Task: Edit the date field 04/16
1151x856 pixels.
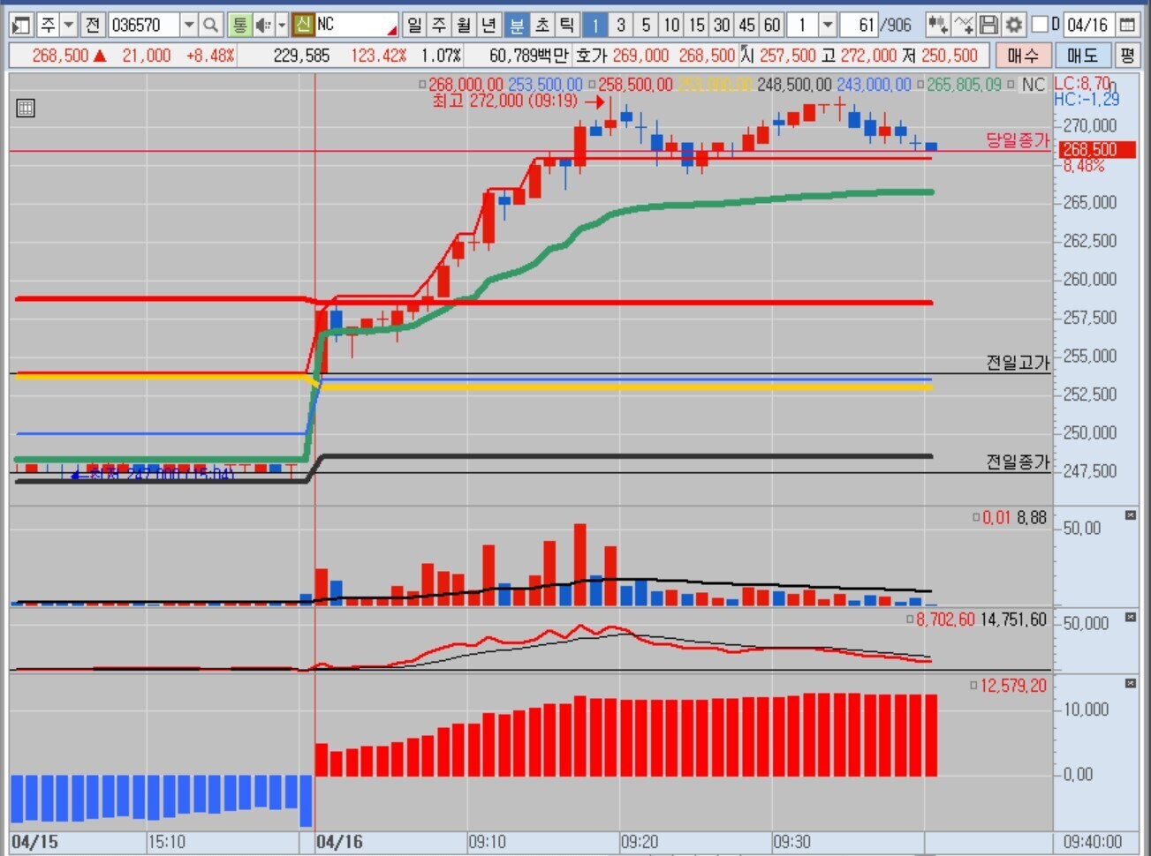Action: pos(1087,25)
